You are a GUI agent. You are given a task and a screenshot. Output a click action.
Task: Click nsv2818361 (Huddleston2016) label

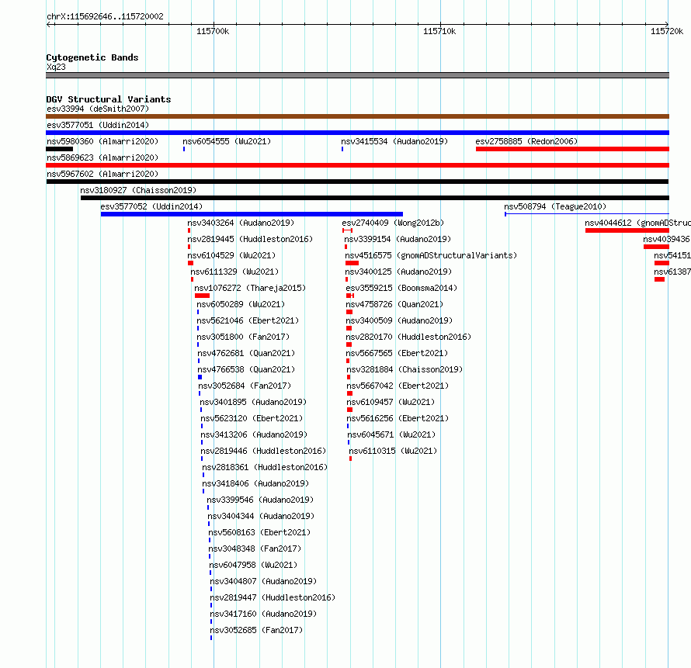tap(265, 467)
